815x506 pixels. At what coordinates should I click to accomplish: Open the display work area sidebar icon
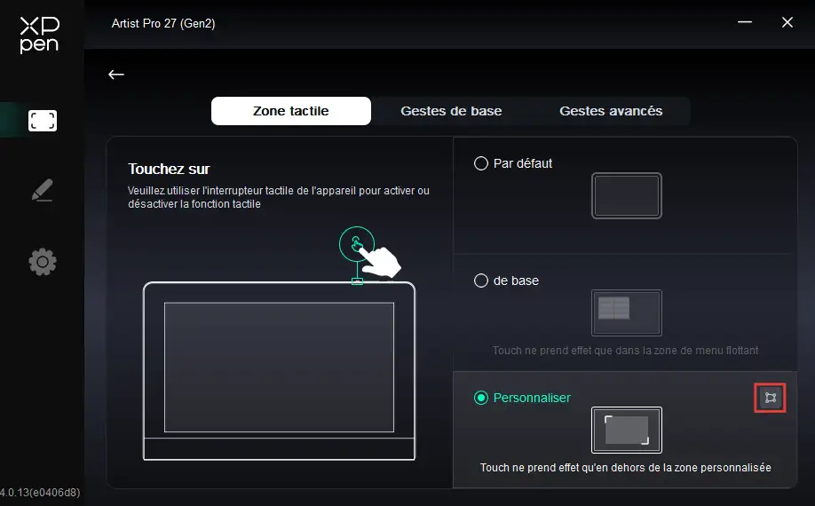click(x=43, y=121)
